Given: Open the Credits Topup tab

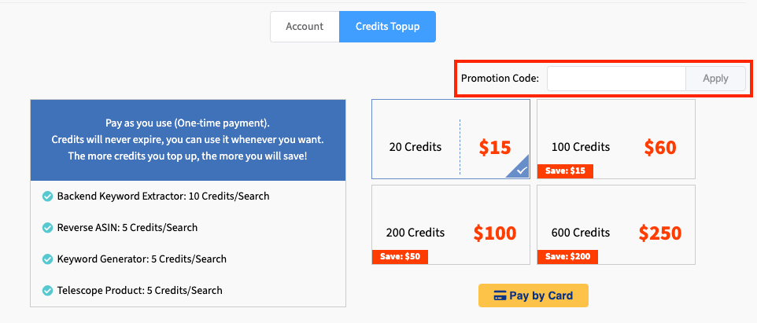Looking at the screenshot, I should coord(387,27).
